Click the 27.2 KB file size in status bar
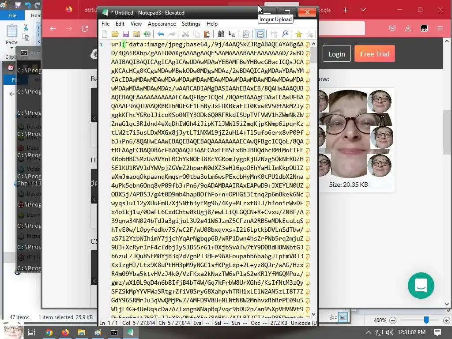Viewport: 452px width, 339px height. tap(279, 323)
